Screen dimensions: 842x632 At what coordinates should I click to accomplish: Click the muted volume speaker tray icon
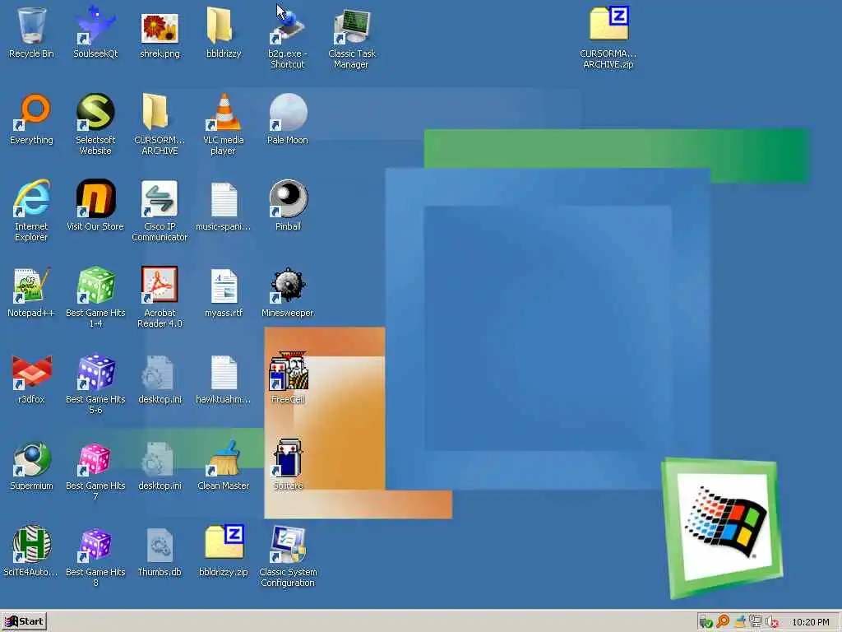(772, 622)
